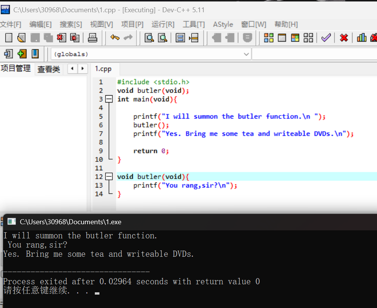Image resolution: width=377 pixels, height=308 pixels.
Task: Click "Process exited" line in console
Action: [131, 281]
